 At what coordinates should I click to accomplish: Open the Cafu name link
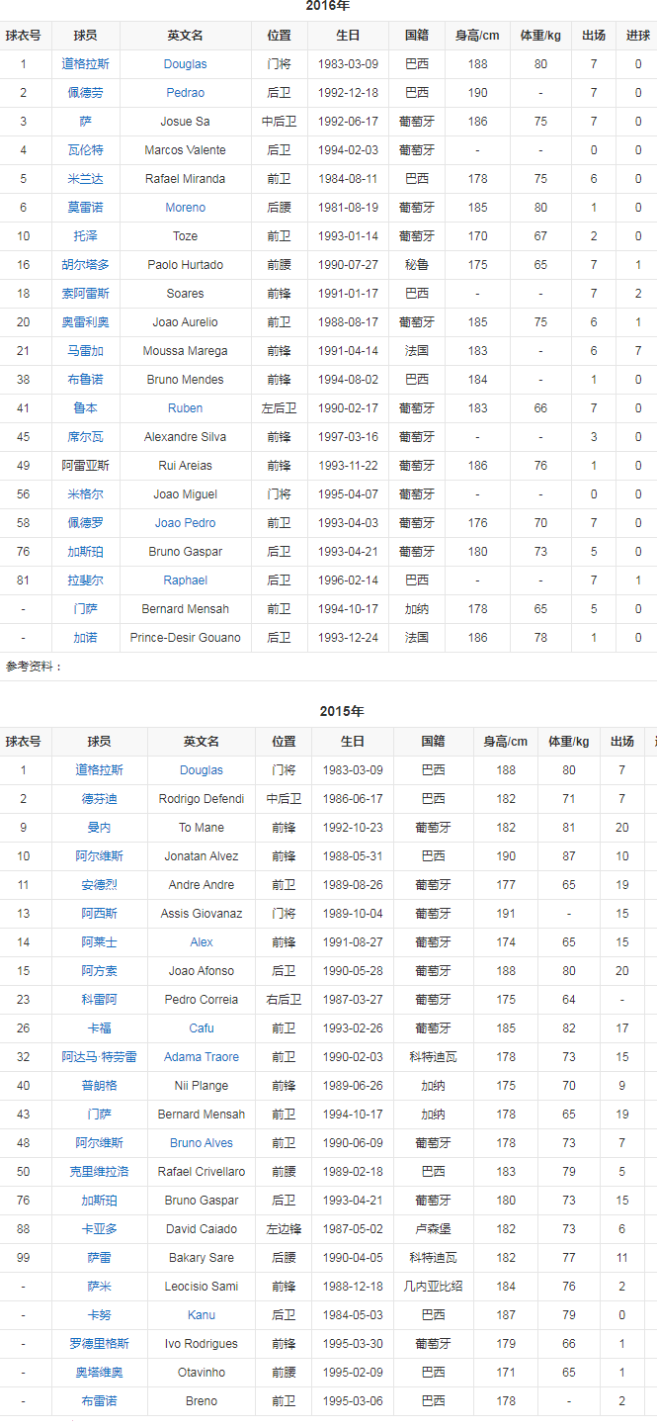coord(202,1028)
